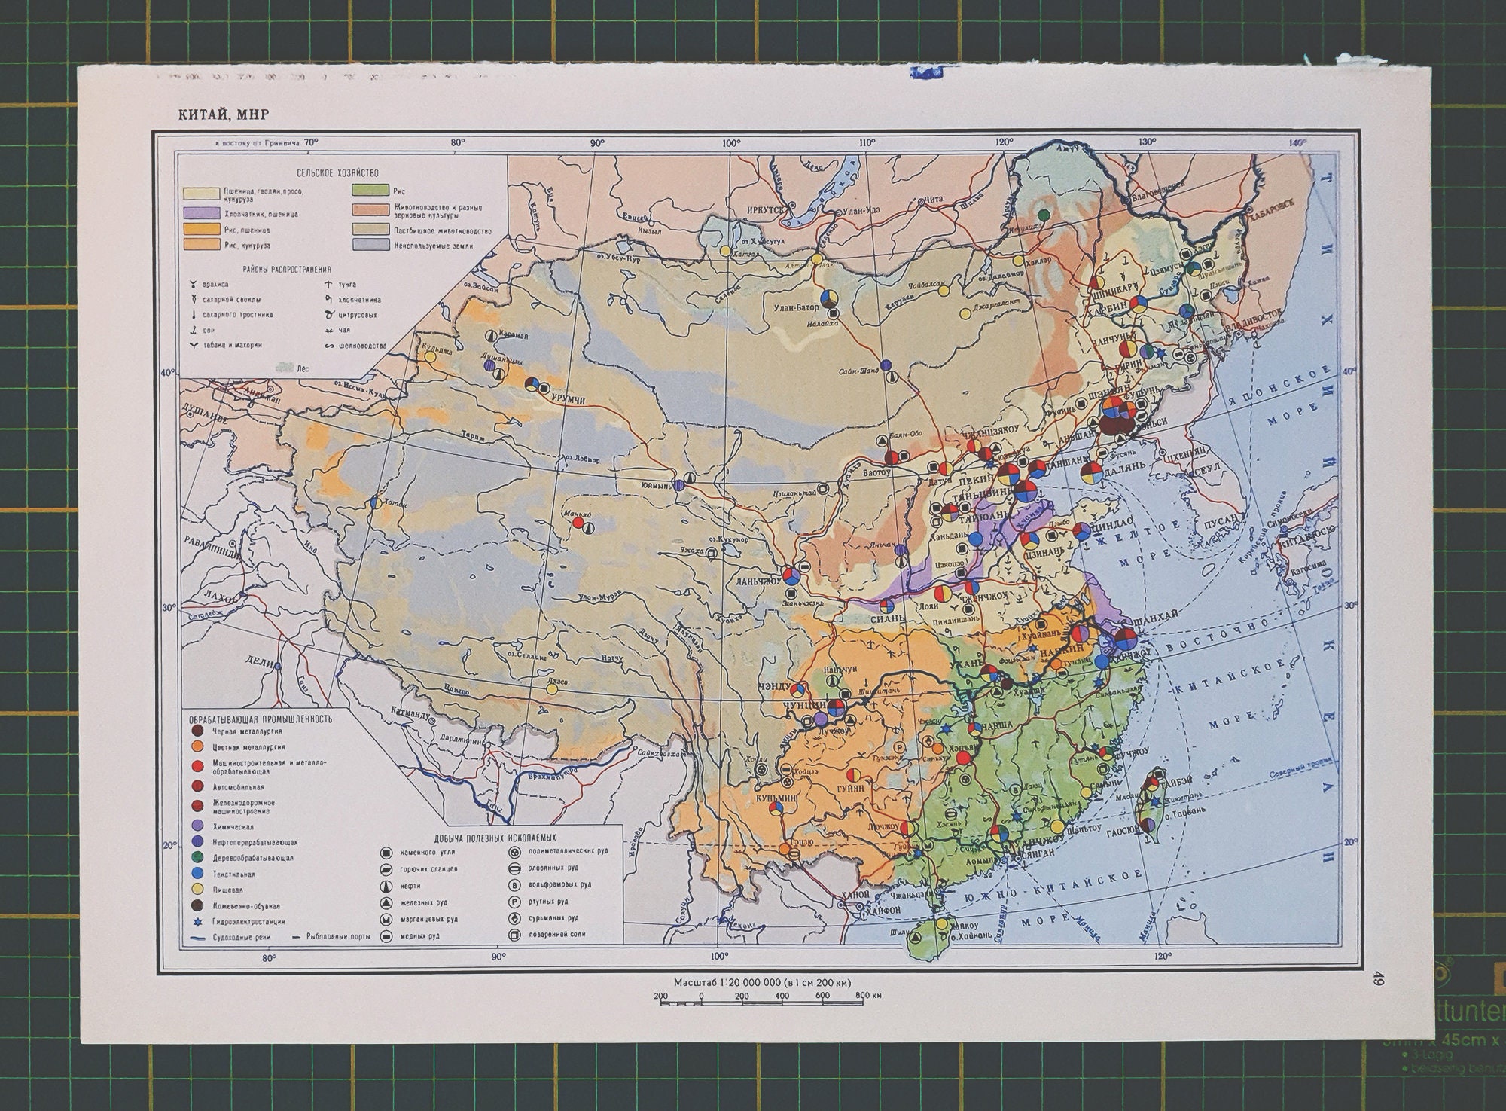This screenshot has height=1111, width=1506.
Task: Select the 'РАЙОНЫ РАСПРОСТРАНЕНИЯ' legend heading
Action: pos(288,269)
